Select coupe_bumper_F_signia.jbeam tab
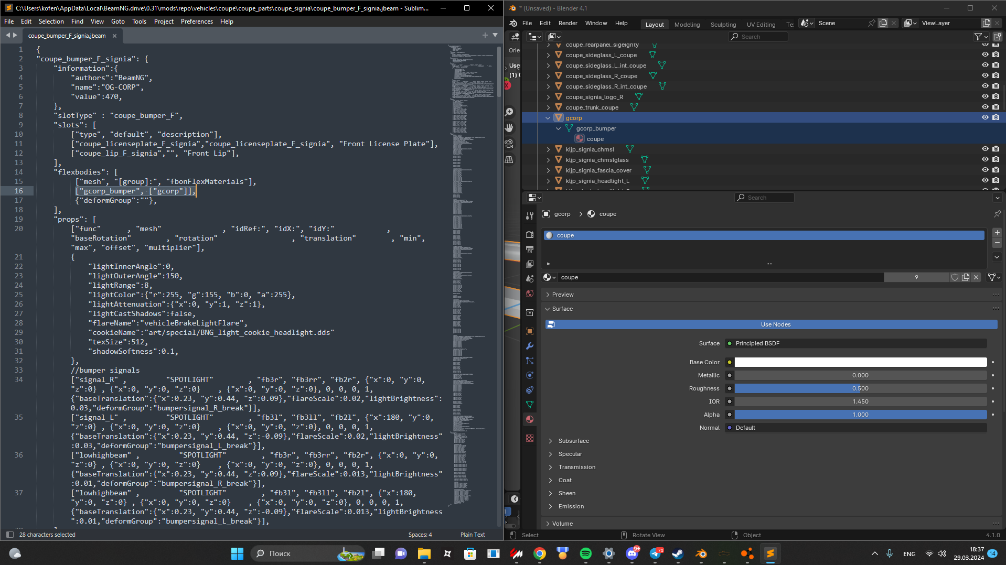This screenshot has width=1006, height=565. click(67, 36)
